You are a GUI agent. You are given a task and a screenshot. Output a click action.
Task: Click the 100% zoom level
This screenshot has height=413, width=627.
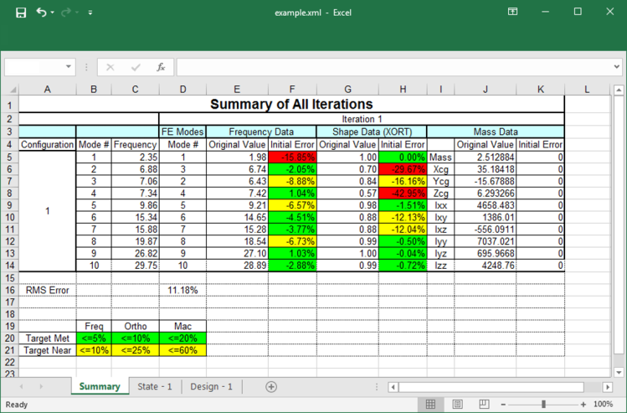pos(603,404)
